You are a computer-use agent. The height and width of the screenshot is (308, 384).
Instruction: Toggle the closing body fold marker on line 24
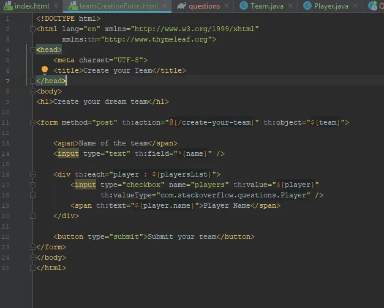point(32,257)
